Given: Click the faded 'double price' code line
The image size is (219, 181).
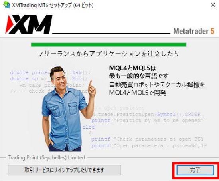Looking at the screenshot, I should coord(50,73).
